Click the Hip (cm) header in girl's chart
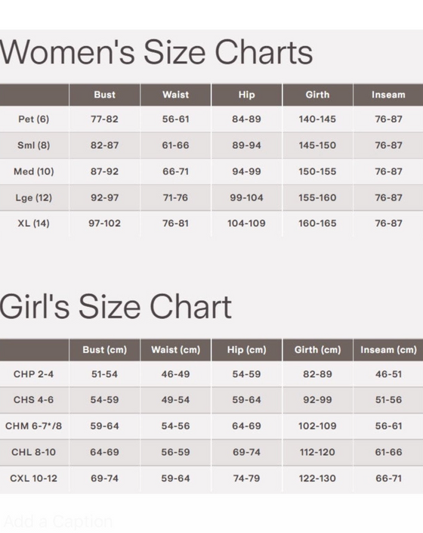Image resolution: width=423 pixels, height=533 pixels. (x=246, y=349)
